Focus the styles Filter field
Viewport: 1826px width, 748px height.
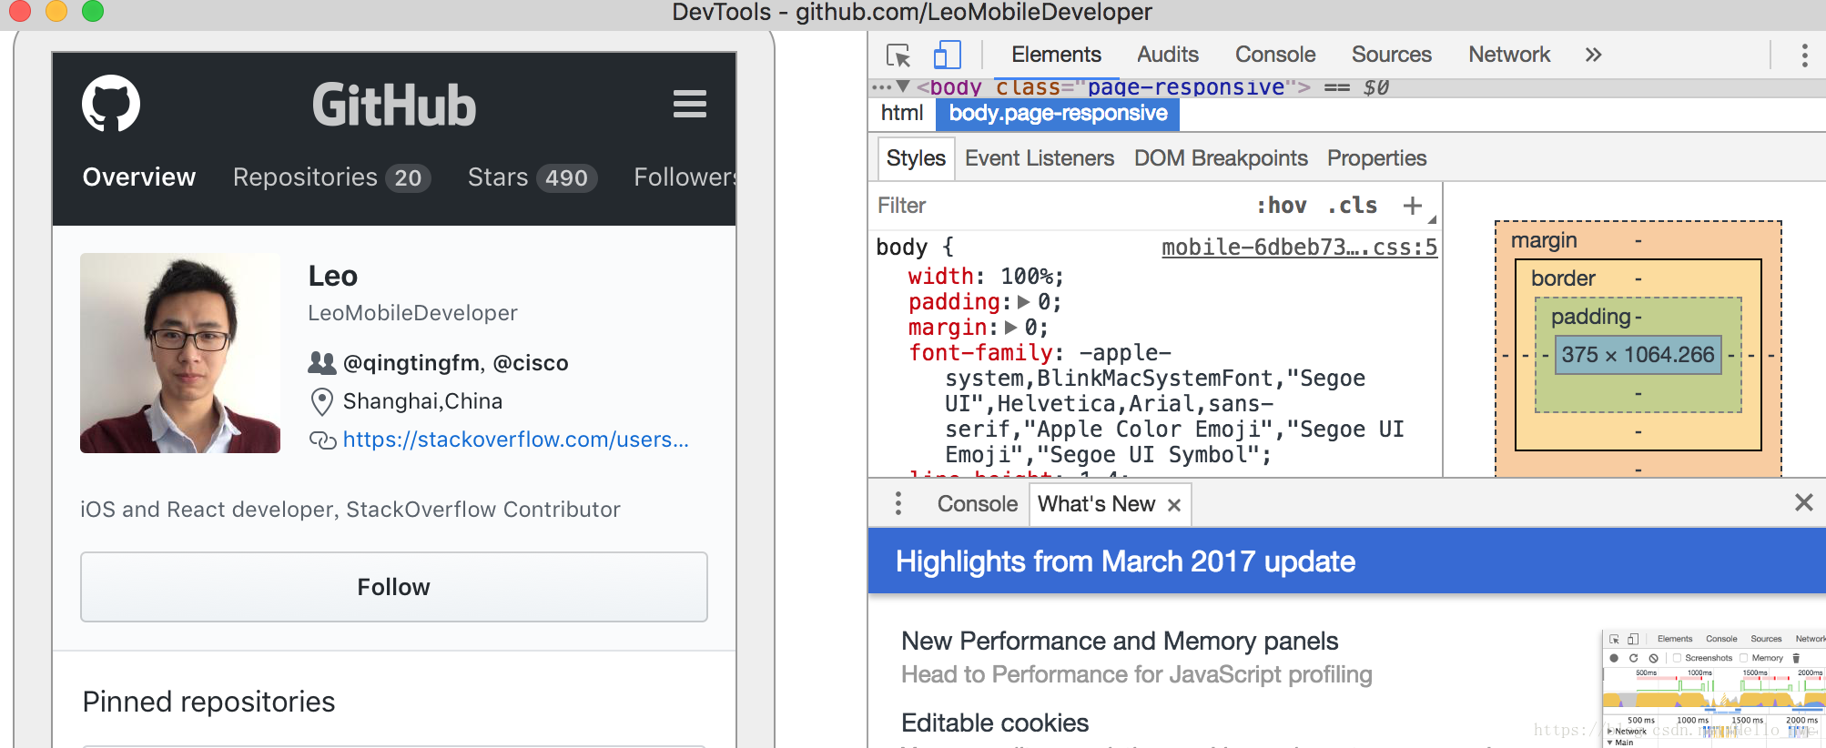tap(1056, 206)
